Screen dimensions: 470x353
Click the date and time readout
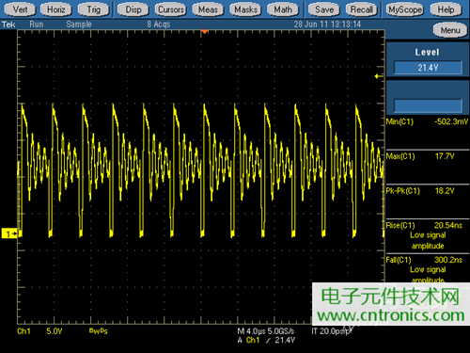tap(327, 24)
